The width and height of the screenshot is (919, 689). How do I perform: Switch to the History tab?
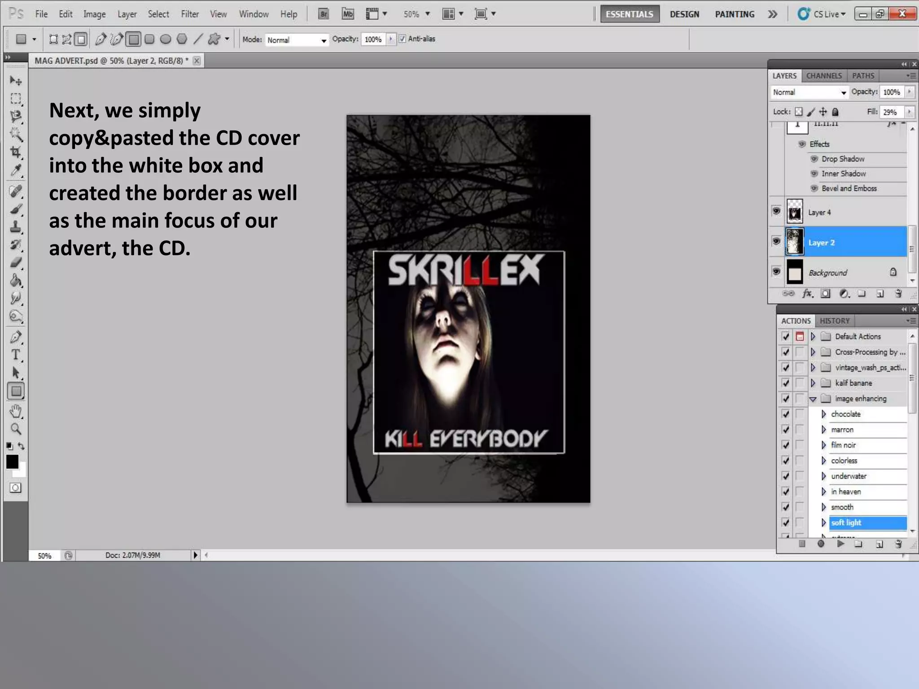pos(835,321)
